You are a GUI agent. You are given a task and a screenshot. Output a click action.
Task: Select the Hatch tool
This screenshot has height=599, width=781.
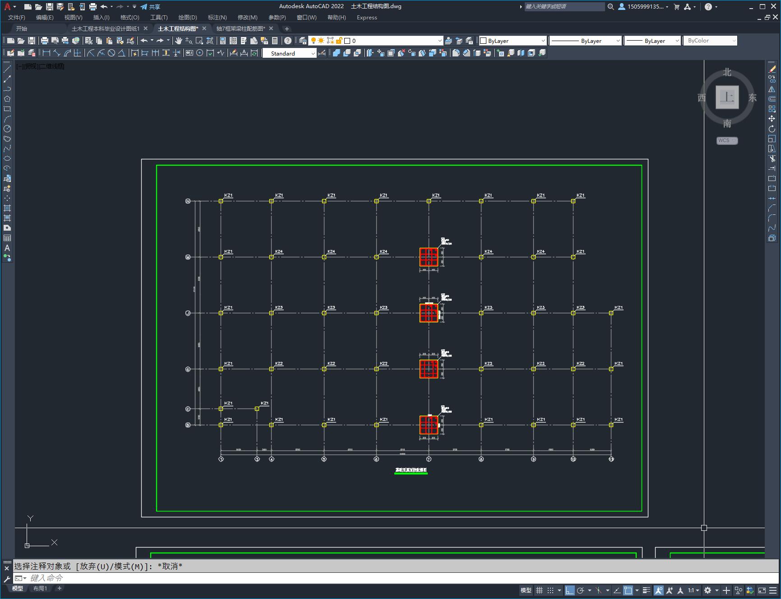coord(7,208)
